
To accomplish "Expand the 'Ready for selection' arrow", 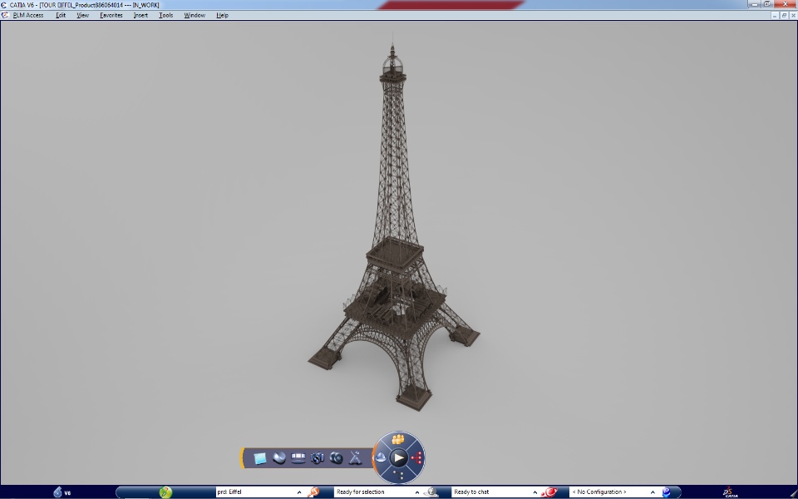I will click(x=417, y=492).
